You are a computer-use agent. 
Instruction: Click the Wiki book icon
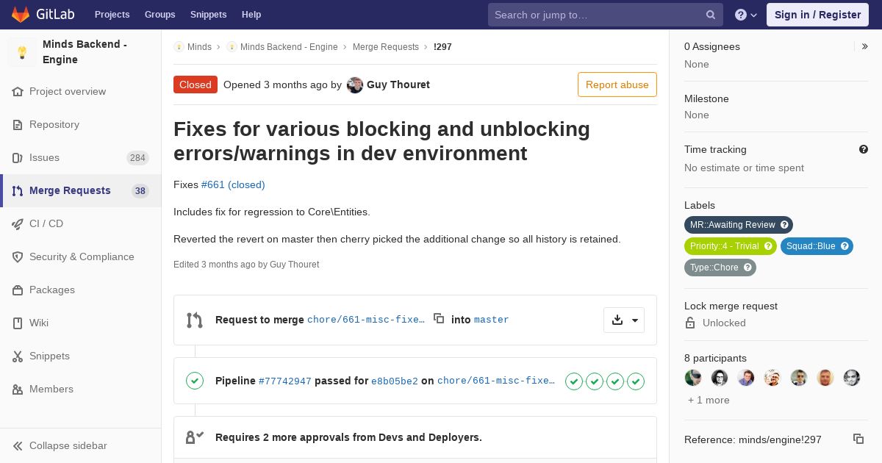tap(18, 323)
